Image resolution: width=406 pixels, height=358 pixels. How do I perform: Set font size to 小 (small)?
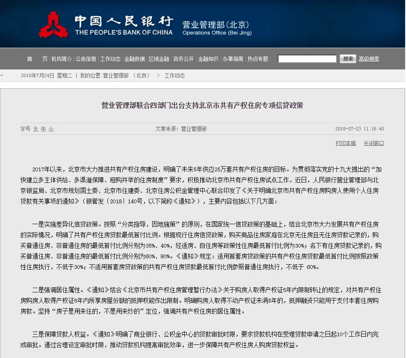tap(51, 129)
